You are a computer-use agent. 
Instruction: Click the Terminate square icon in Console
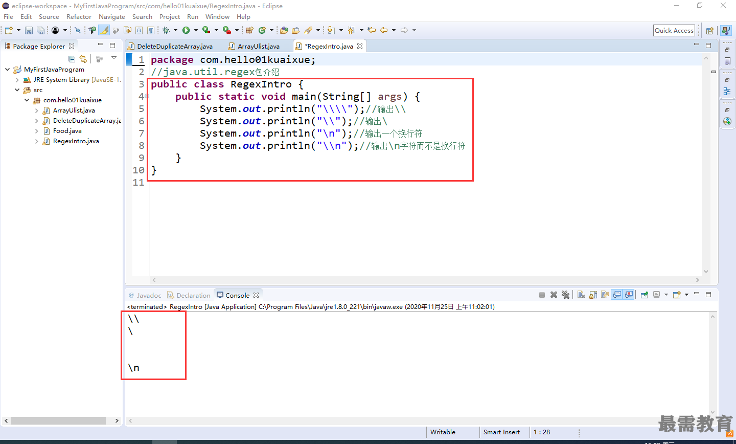[x=542, y=295]
